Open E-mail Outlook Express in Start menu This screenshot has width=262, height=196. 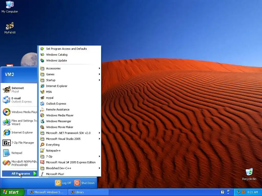(19, 100)
